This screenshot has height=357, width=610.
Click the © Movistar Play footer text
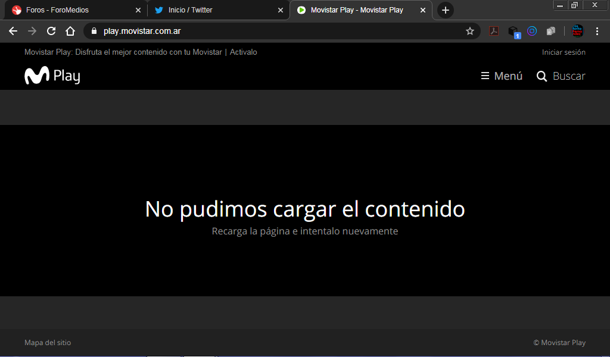pos(559,343)
